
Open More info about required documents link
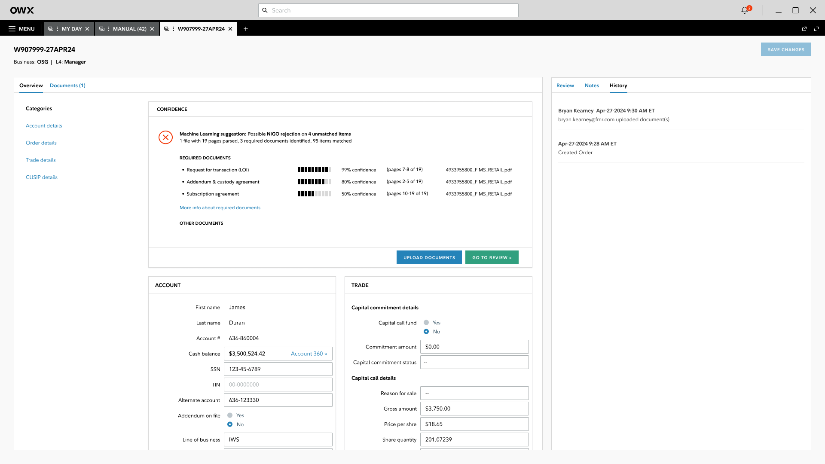pyautogui.click(x=220, y=208)
